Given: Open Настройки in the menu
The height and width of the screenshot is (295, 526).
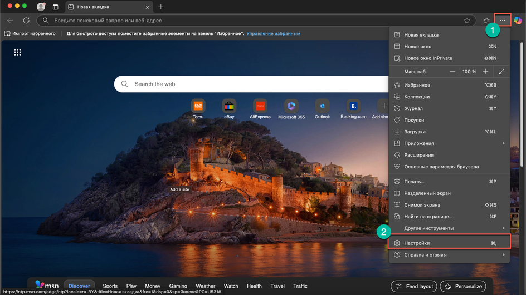Looking at the screenshot, I should [x=449, y=243].
